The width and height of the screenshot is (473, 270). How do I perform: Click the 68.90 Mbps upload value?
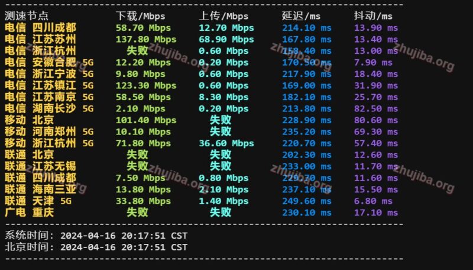coord(226,39)
